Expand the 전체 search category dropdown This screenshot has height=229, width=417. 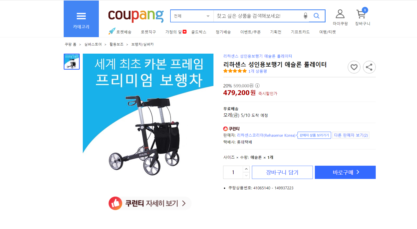click(x=192, y=16)
